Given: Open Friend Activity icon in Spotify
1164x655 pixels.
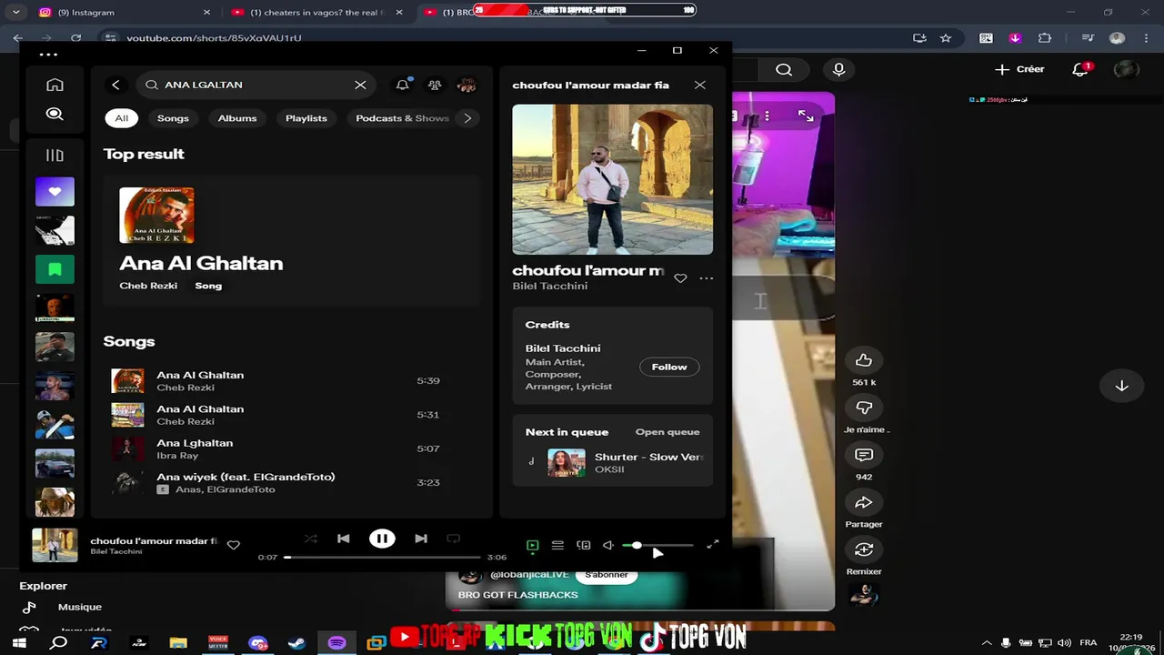Looking at the screenshot, I should pyautogui.click(x=435, y=85).
